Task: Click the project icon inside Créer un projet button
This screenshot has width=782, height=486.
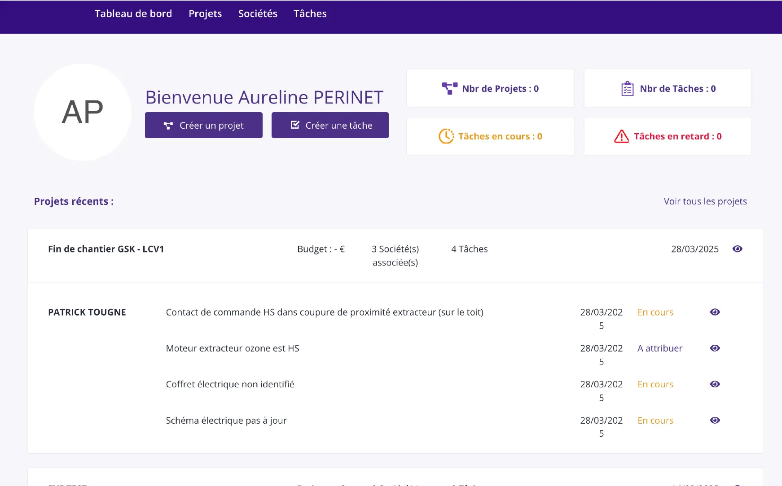Action: 169,125
